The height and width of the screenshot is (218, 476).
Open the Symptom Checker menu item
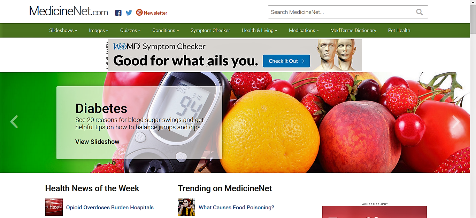[x=210, y=30]
